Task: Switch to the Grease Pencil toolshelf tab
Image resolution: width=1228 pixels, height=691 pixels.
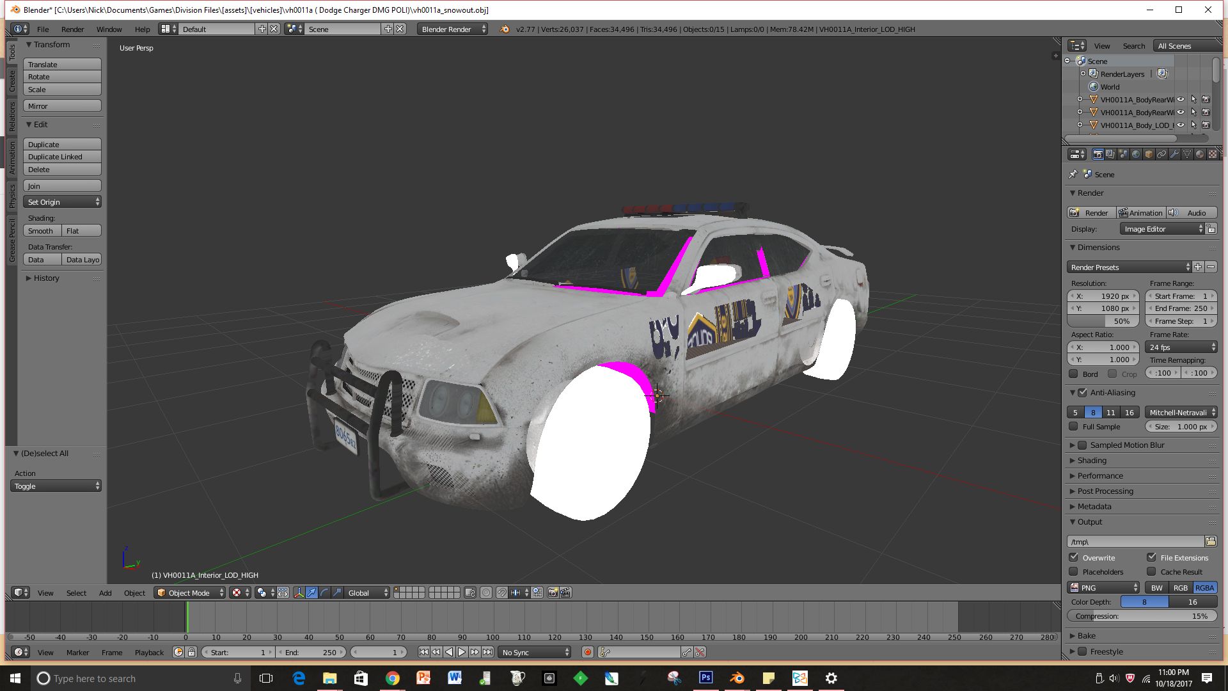Action: tap(12, 240)
